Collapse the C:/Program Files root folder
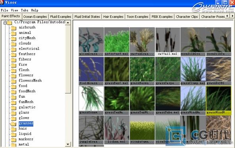The height and width of the screenshot is (148, 235). tap(5, 23)
